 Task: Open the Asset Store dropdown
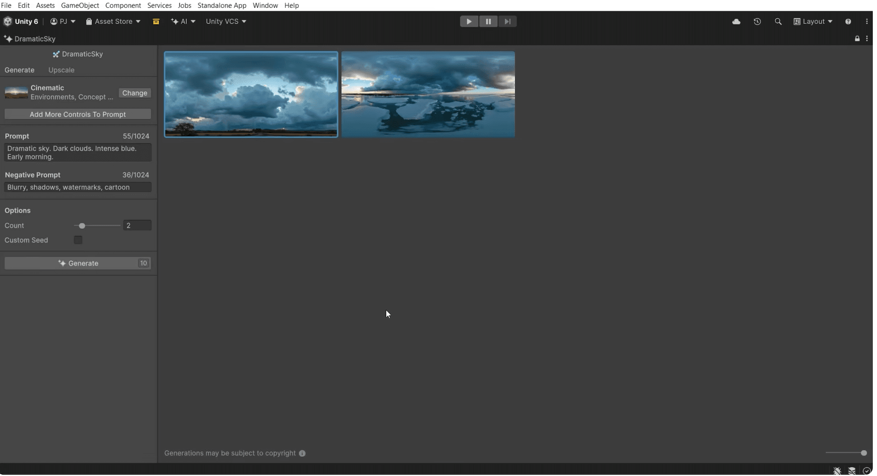pyautogui.click(x=113, y=21)
